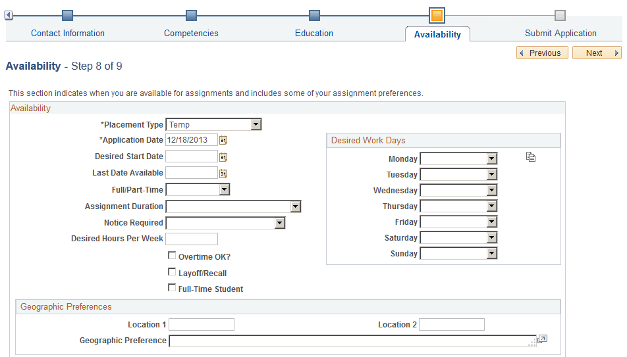Screen dimensions: 627x357
Task: Open calendar for Application Date
Action: pyautogui.click(x=223, y=140)
